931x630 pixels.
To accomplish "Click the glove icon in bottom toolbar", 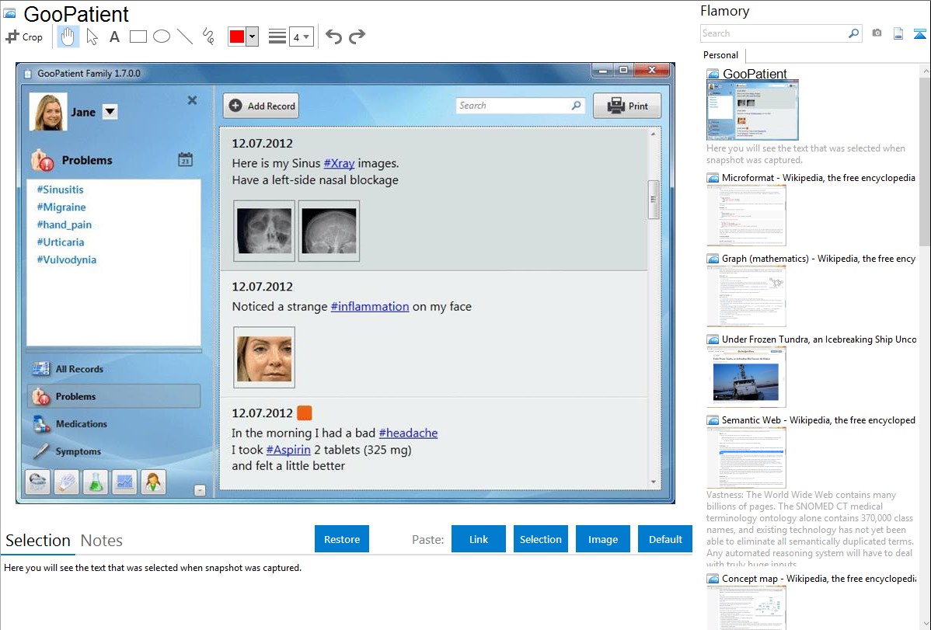I will (67, 482).
